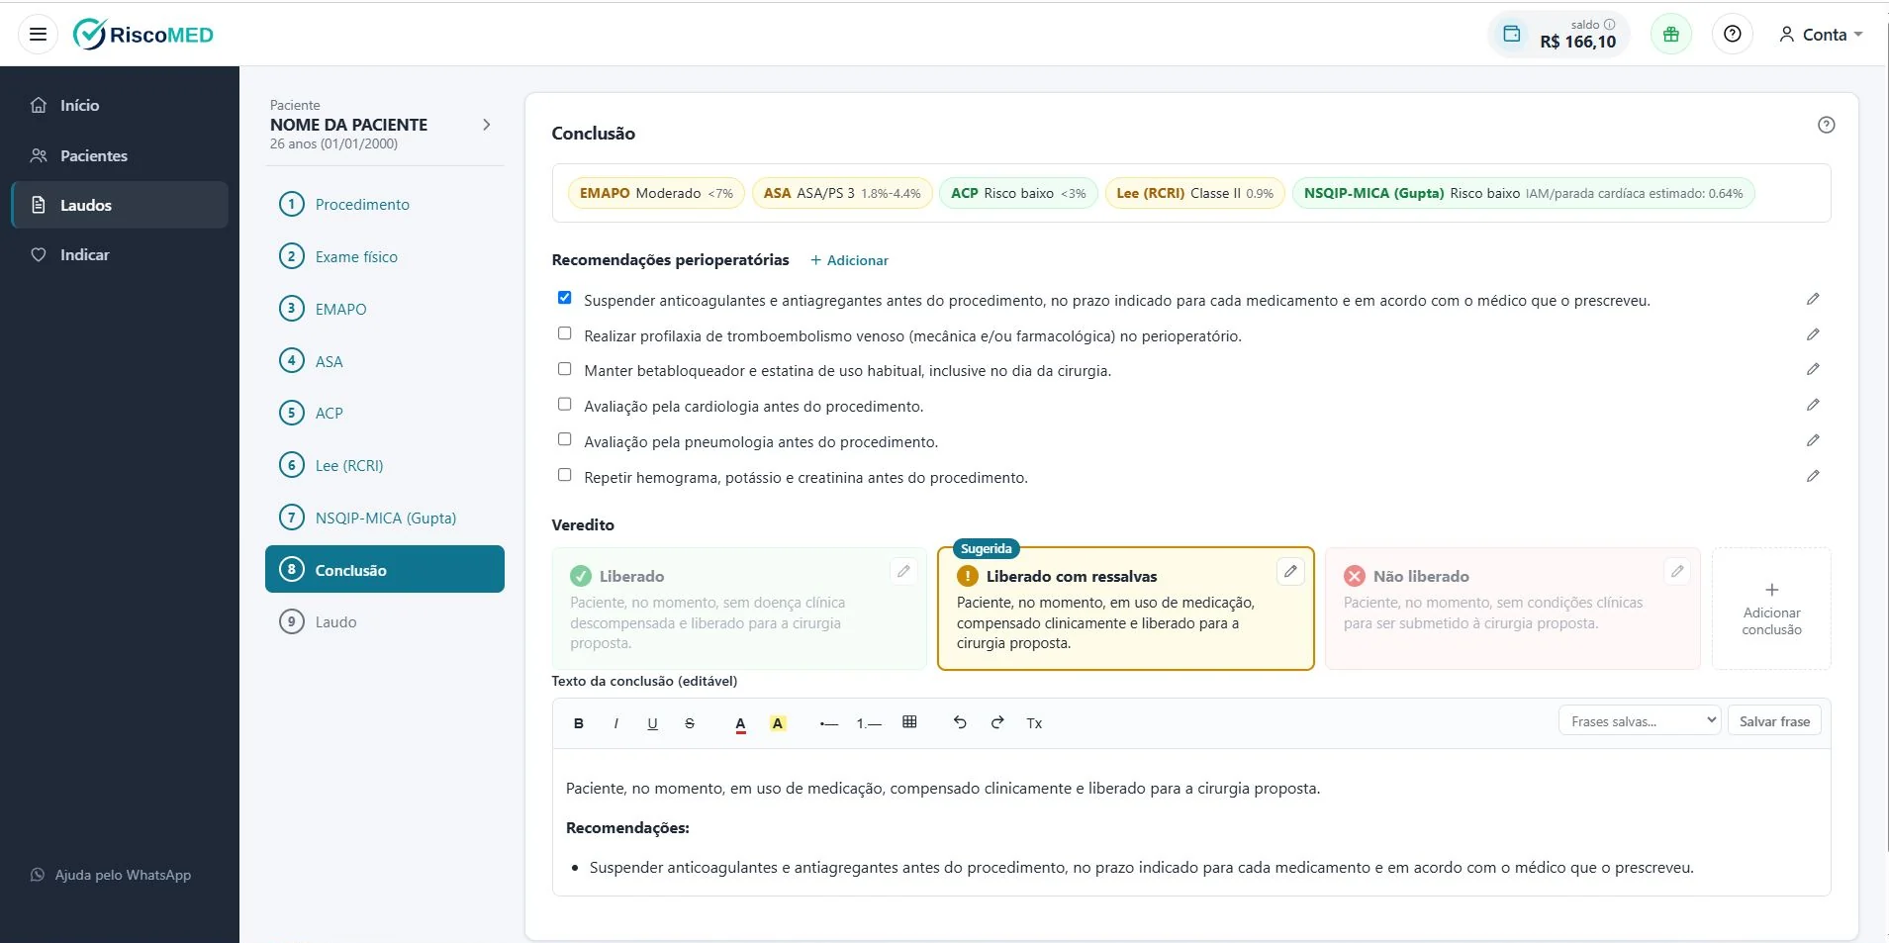The image size is (1889, 943).
Task: Click the Conclusão panel help icon
Action: [x=1826, y=125]
